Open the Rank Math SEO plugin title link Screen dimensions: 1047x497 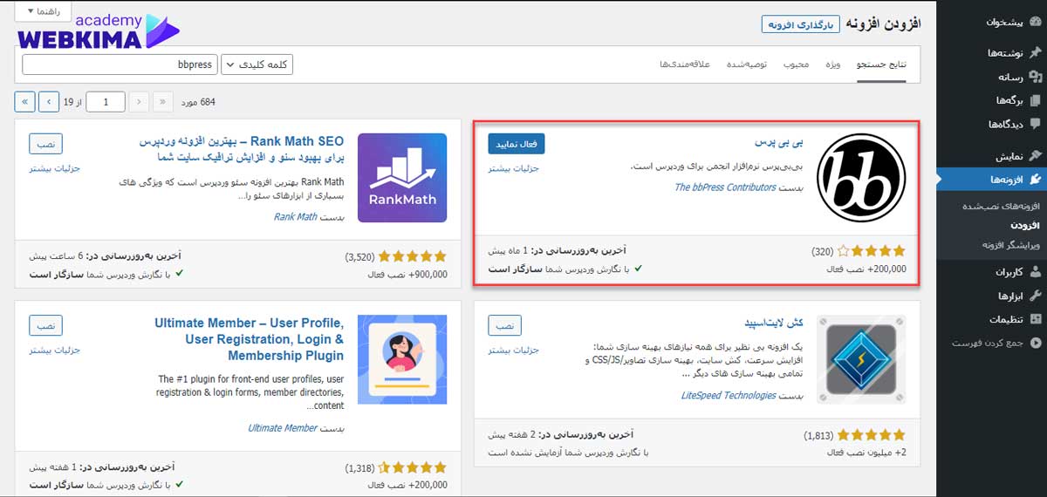coord(241,149)
